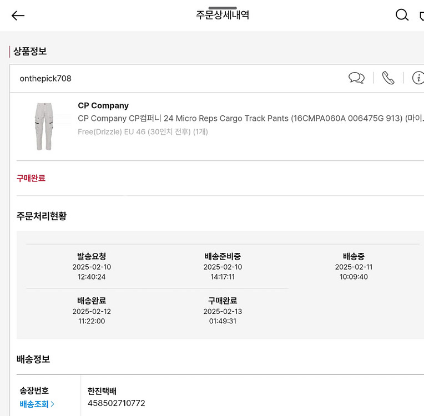Select the 주문처리현황 section heading
The width and height of the screenshot is (424, 416).
[x=42, y=216]
